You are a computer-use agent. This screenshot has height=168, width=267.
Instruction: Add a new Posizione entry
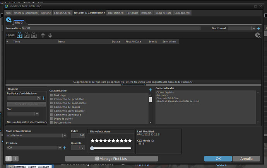[x=65, y=148]
